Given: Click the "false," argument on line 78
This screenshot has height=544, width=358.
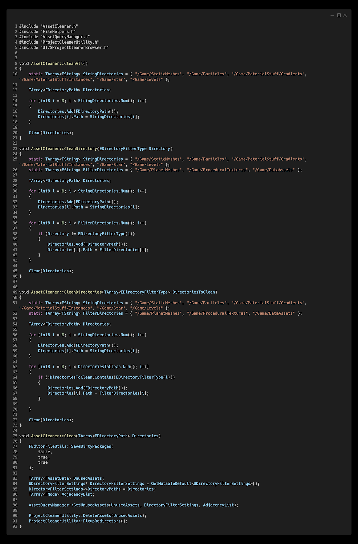Looking at the screenshot, I should (45, 452).
